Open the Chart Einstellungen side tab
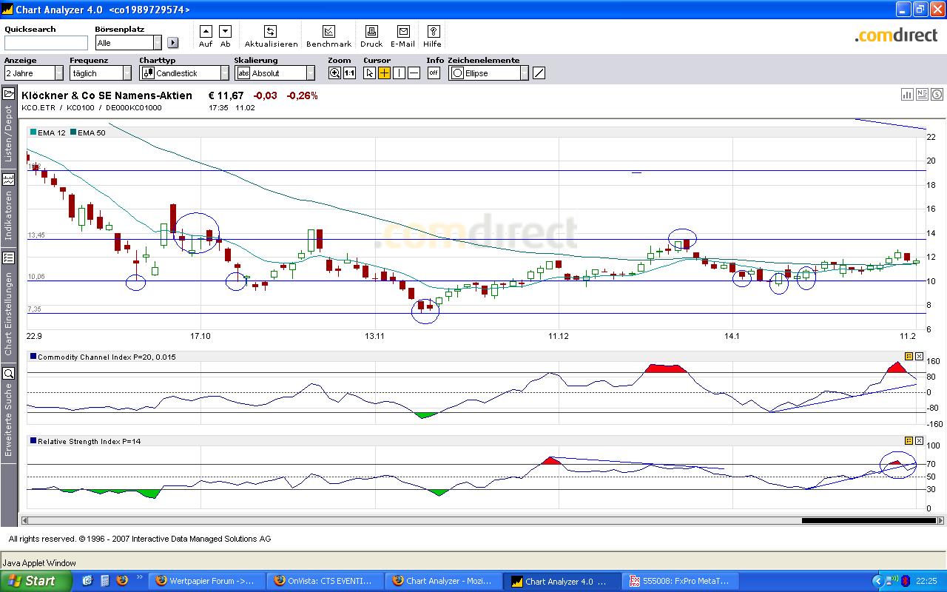947x592 pixels. coord(9,313)
